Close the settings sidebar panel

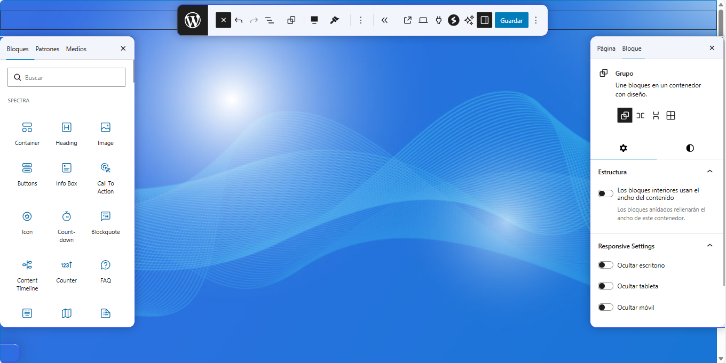(712, 48)
